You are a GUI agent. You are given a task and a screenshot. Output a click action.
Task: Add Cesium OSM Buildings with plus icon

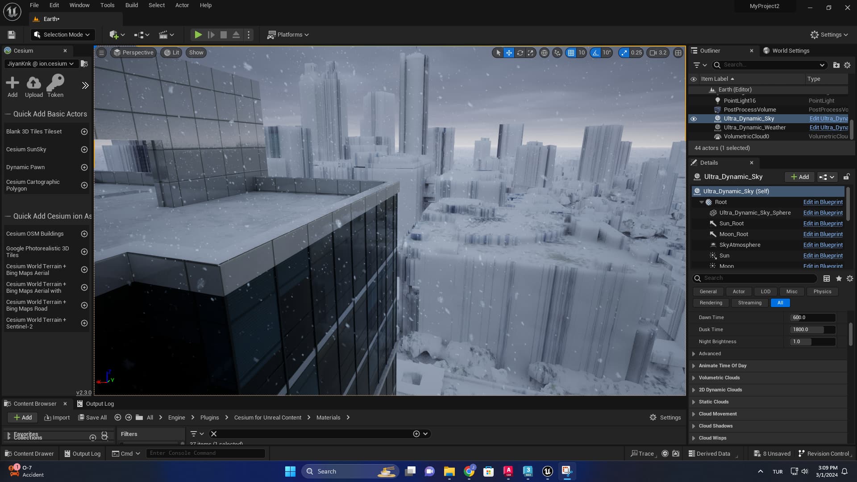click(x=84, y=234)
